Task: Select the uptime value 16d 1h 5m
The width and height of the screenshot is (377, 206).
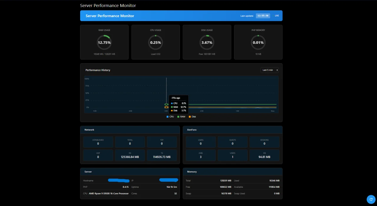Action: (x=172, y=187)
